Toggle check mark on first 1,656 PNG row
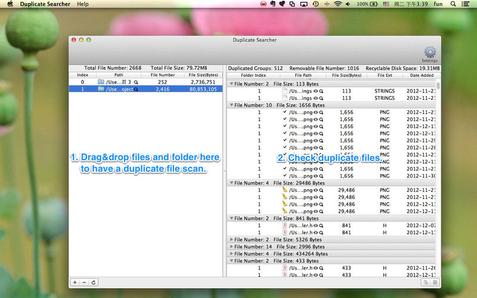This screenshot has height=298, width=477. click(285, 112)
